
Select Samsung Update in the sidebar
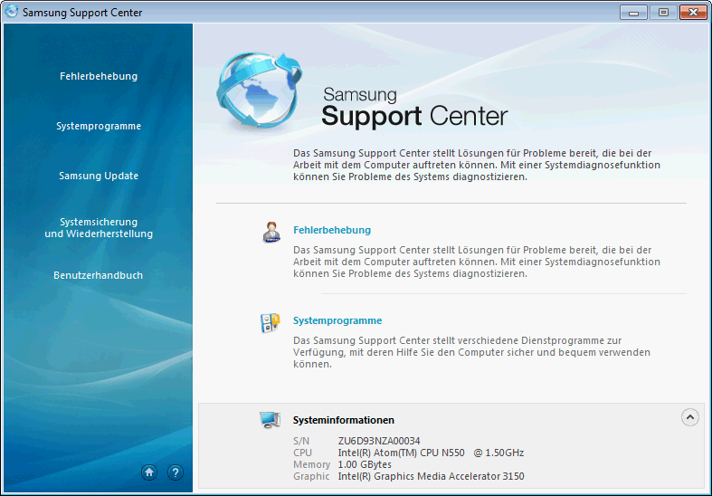point(99,176)
